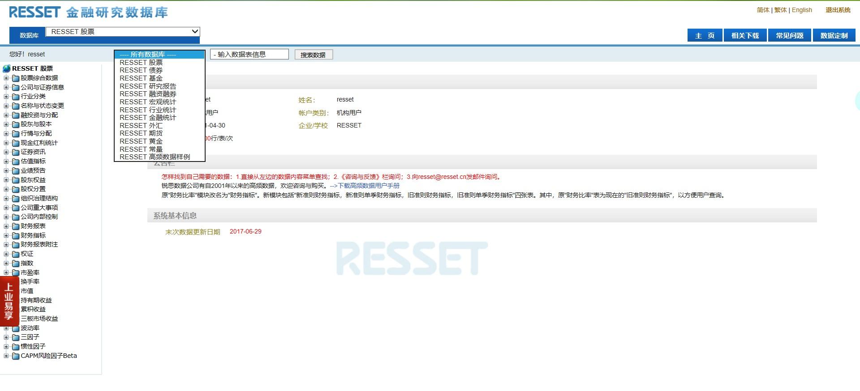Choose RESSET 黄金 from the list
Image resolution: width=860 pixels, height=391 pixels.
(159, 141)
